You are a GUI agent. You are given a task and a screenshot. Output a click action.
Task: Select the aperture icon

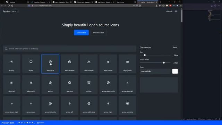69,85
